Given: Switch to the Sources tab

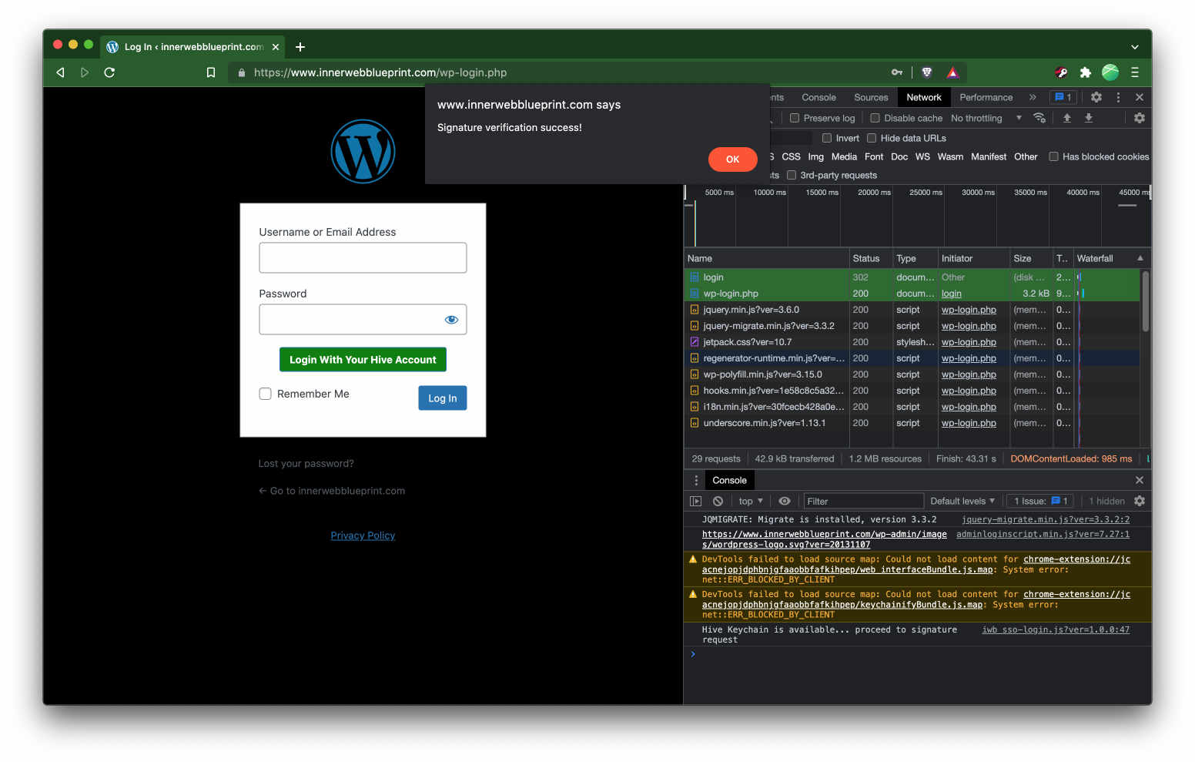Looking at the screenshot, I should click(871, 97).
